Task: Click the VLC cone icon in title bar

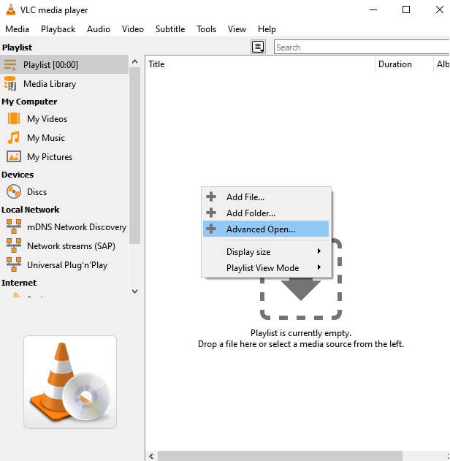Action: point(10,9)
